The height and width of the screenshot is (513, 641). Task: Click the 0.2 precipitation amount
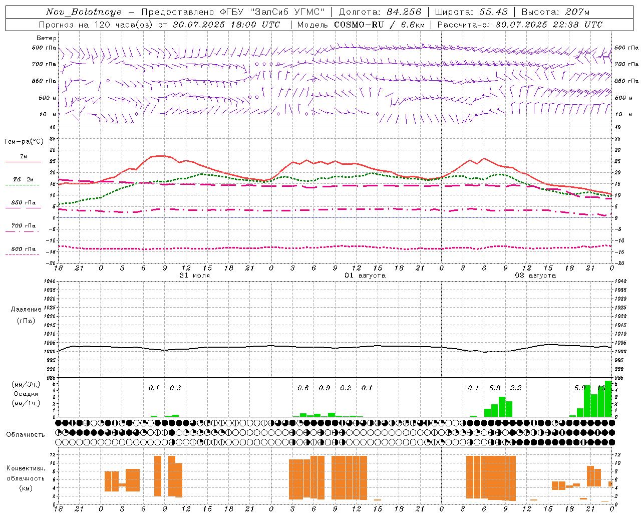[346, 388]
